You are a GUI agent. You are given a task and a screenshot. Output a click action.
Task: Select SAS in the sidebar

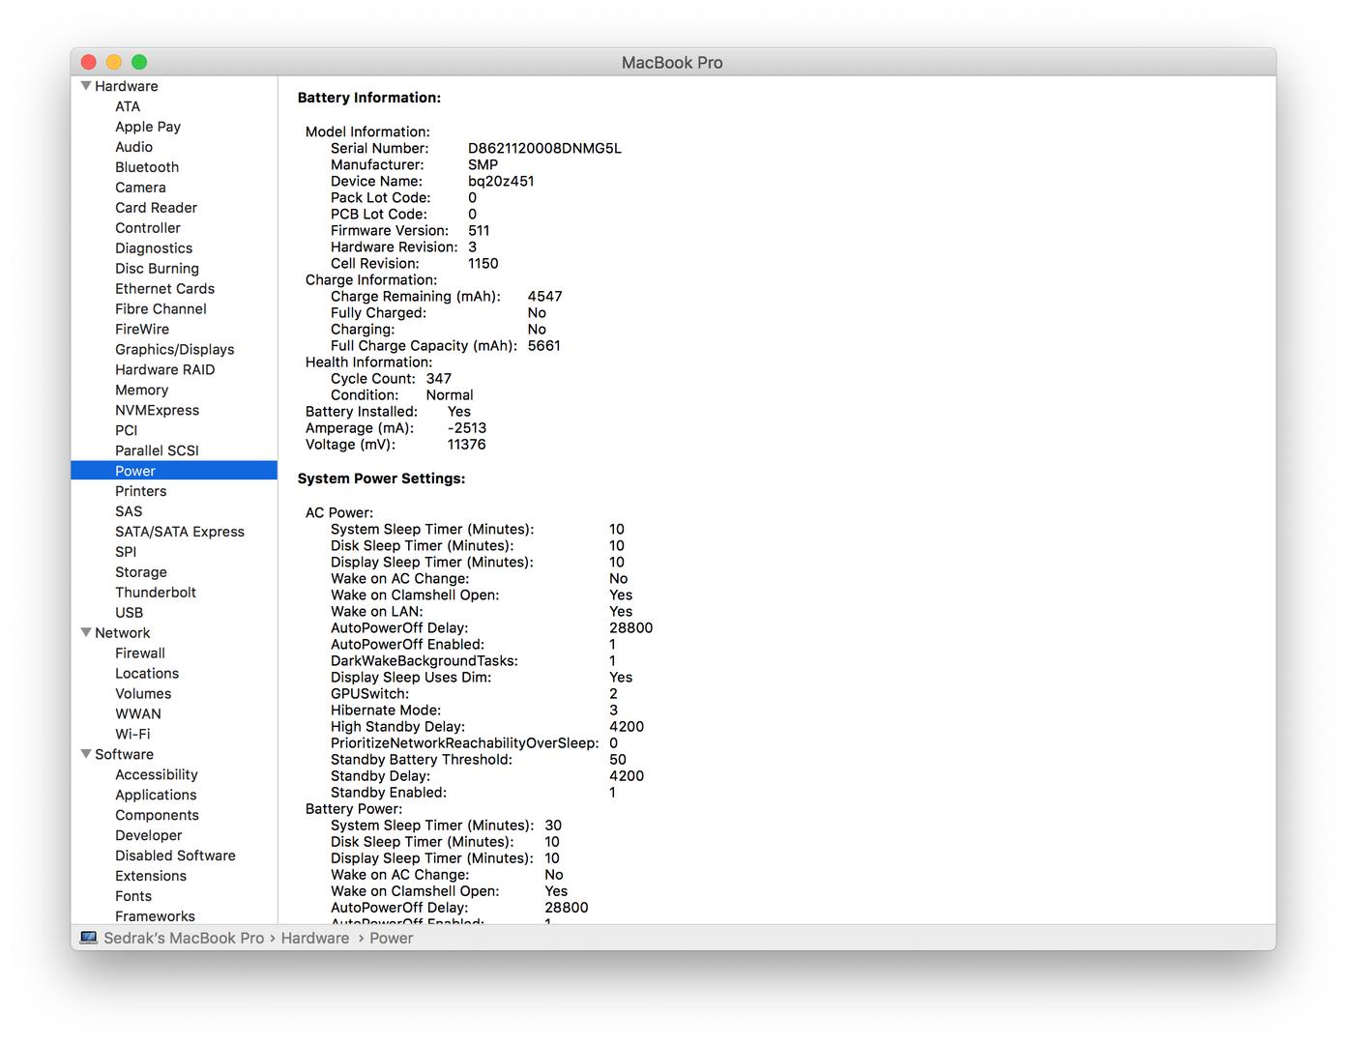coord(129,512)
